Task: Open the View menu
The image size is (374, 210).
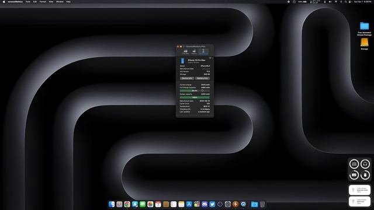Action: pos(51,2)
